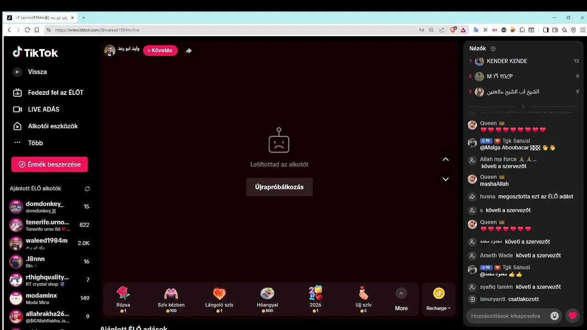587x330 pixels.
Task: Click Queen's mashaAllah comment
Action: 494,184
